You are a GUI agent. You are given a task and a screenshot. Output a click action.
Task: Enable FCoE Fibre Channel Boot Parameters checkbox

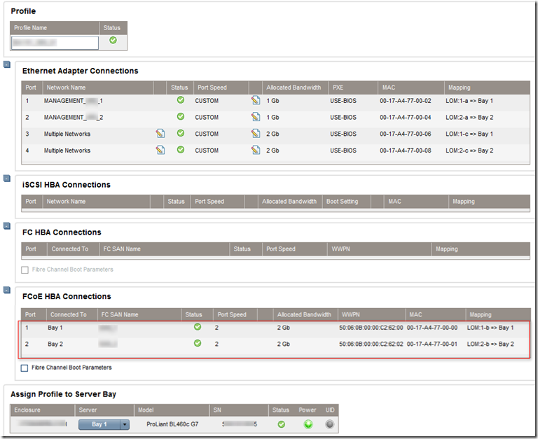pos(25,368)
